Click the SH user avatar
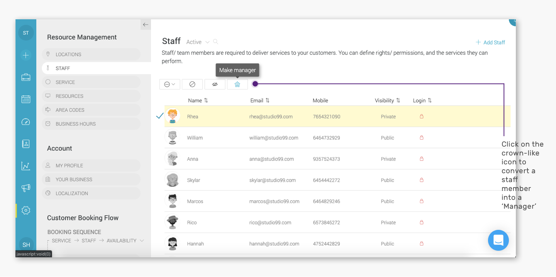Image resolution: width=556 pixels, height=277 pixels. 26,245
